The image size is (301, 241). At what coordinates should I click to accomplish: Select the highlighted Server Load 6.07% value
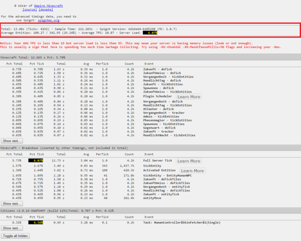(150, 33)
